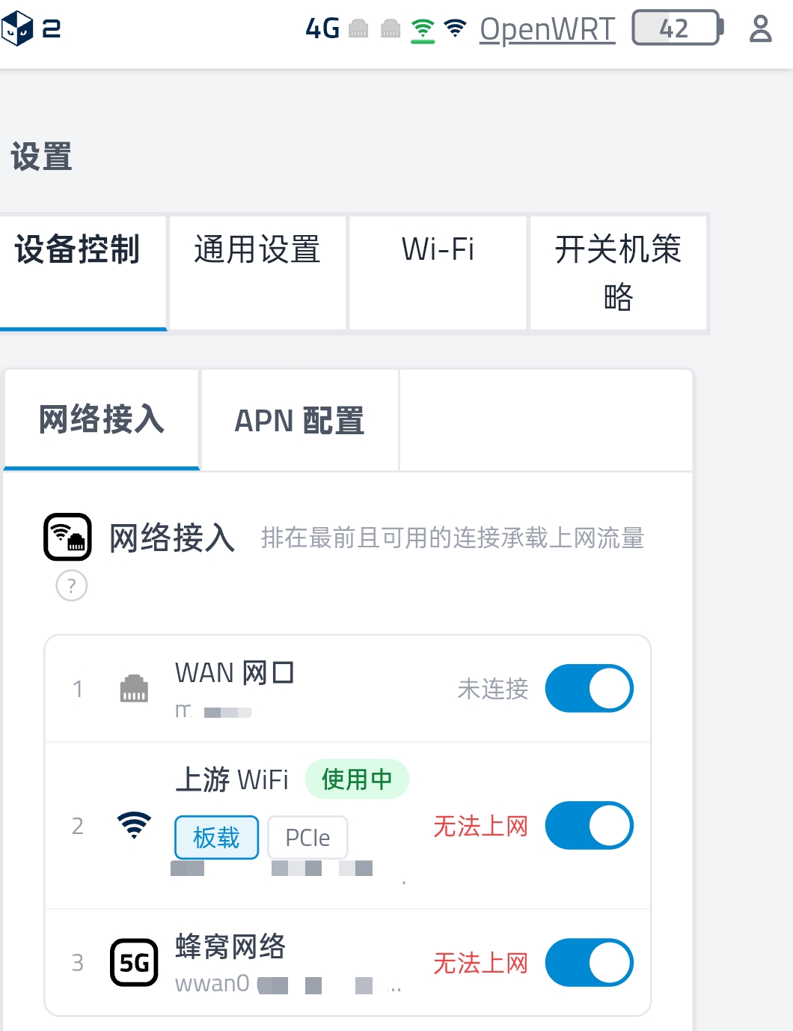The image size is (793, 1031).
Task: Open the user account profile icon
Action: 760,28
